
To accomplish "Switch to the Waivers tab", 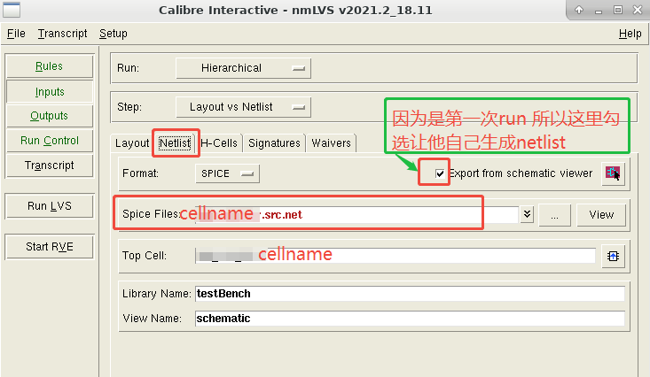I will pos(331,143).
